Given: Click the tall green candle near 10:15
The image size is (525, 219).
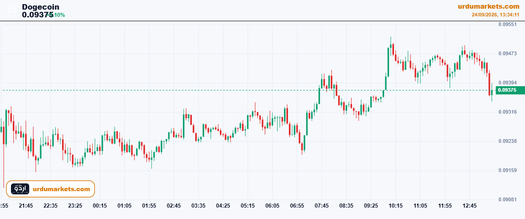Looking at the screenshot, I should click(x=388, y=63).
